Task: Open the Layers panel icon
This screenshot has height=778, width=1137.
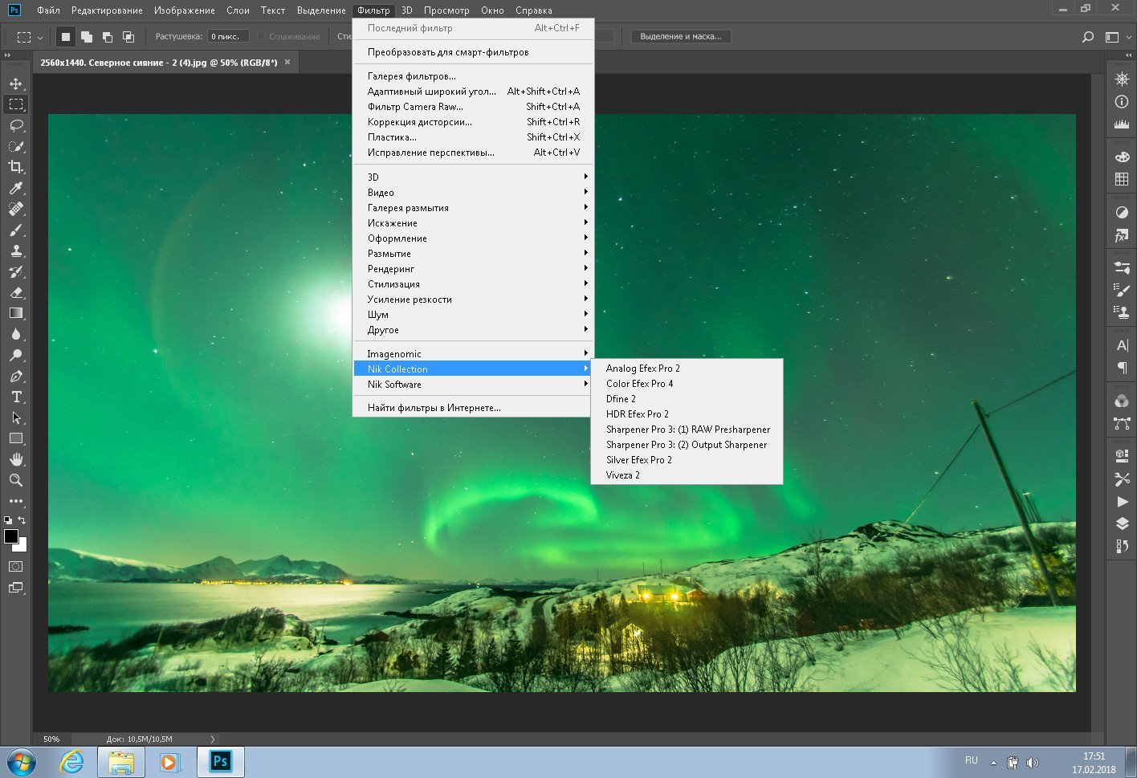Action: pos(1122,523)
